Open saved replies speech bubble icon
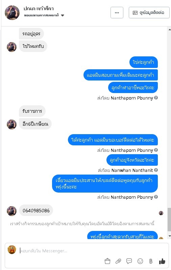 tap(129, 261)
